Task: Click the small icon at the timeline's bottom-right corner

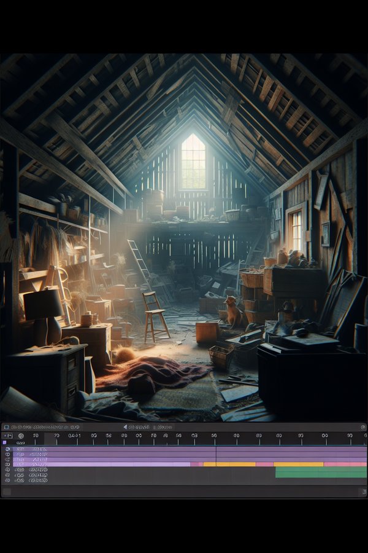Action: click(364, 492)
